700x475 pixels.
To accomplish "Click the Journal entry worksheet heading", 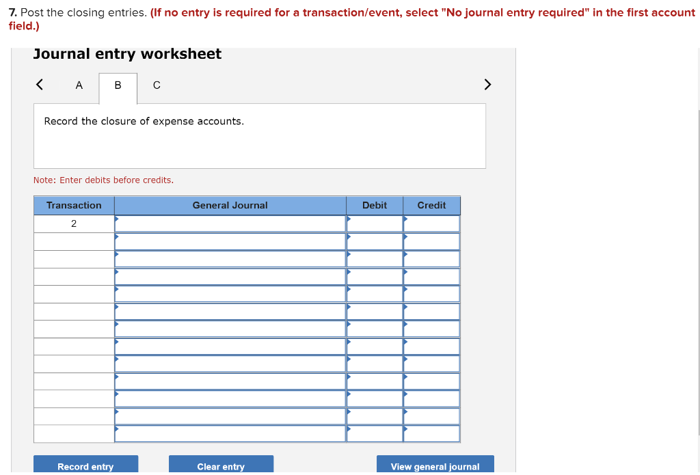I will (x=127, y=54).
